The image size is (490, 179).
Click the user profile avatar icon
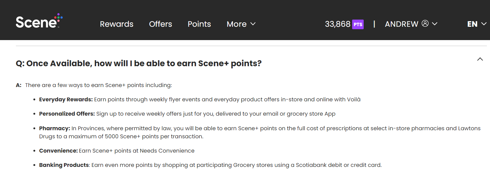(425, 23)
